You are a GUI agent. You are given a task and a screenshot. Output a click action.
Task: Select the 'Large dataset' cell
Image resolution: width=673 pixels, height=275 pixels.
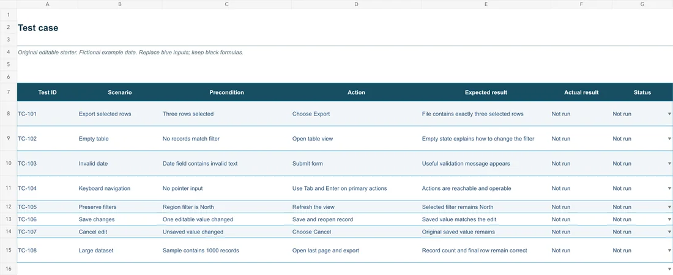[120, 250]
